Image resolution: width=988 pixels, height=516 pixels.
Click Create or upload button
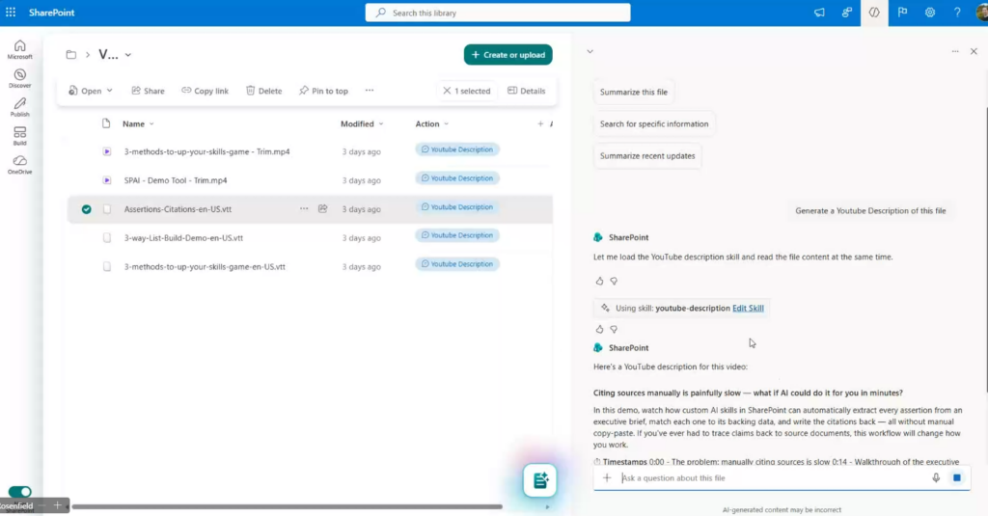[x=508, y=55]
